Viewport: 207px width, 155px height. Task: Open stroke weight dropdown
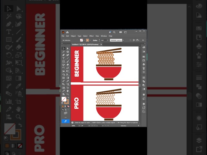coord(108,40)
